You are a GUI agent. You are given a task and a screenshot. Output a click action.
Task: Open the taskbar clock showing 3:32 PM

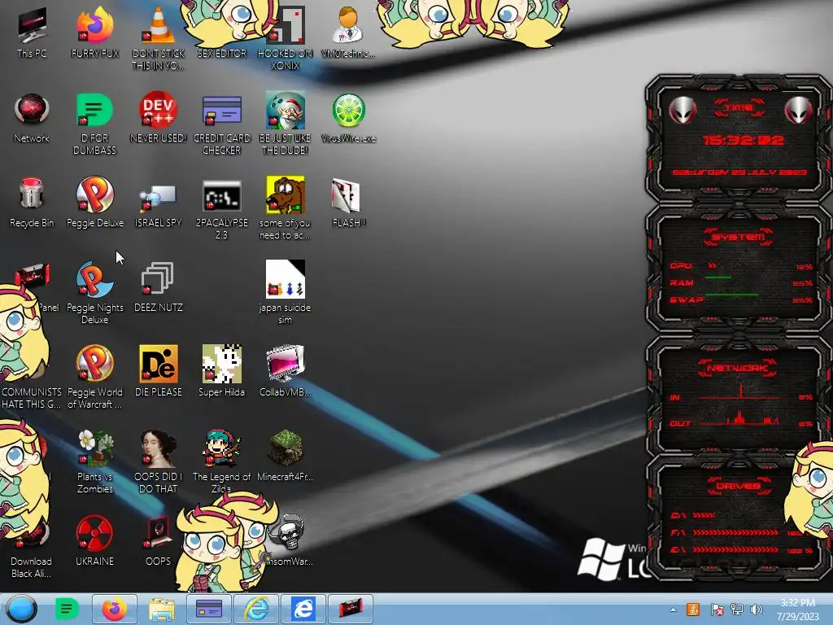point(798,610)
